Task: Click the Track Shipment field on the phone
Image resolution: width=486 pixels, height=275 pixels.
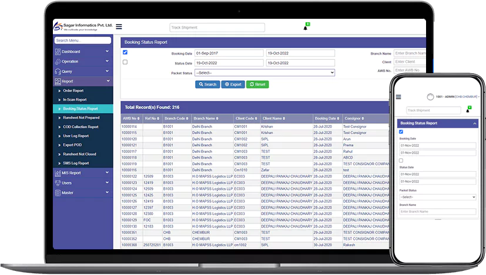Action: click(434, 110)
